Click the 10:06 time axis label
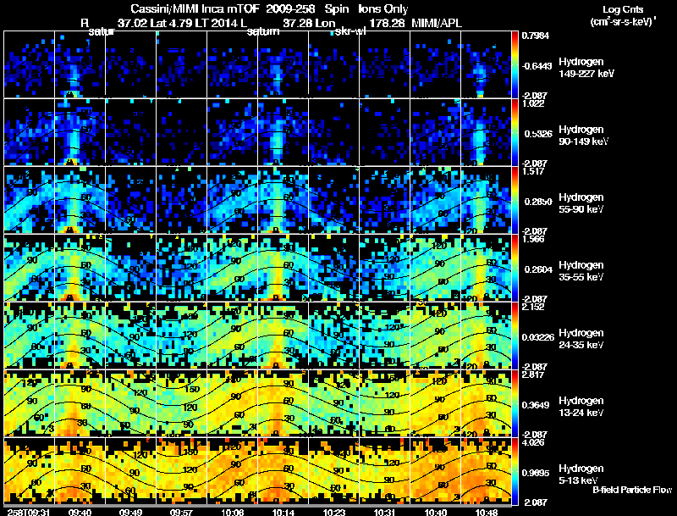This screenshot has height=516, width=677. point(232,512)
